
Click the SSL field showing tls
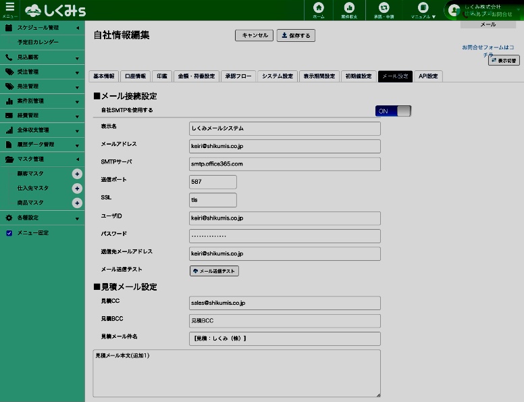[x=213, y=200]
